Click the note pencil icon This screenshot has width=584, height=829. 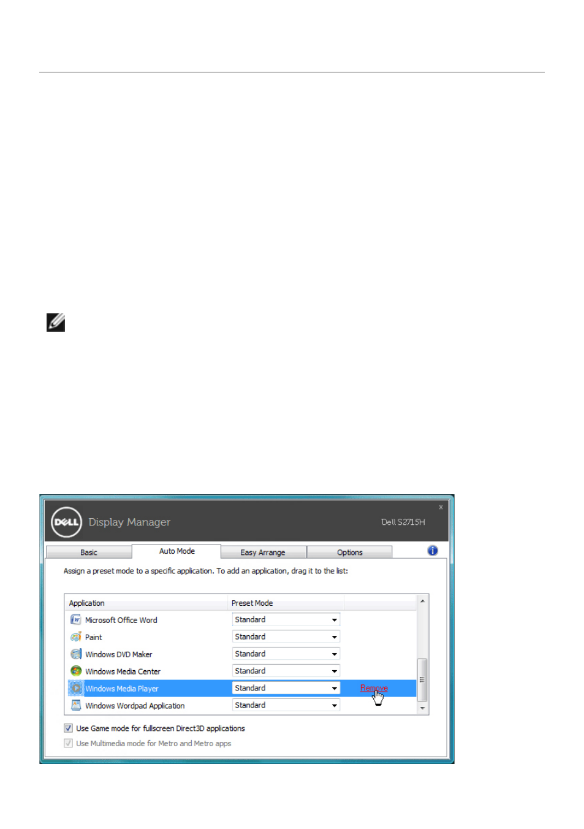(56, 323)
